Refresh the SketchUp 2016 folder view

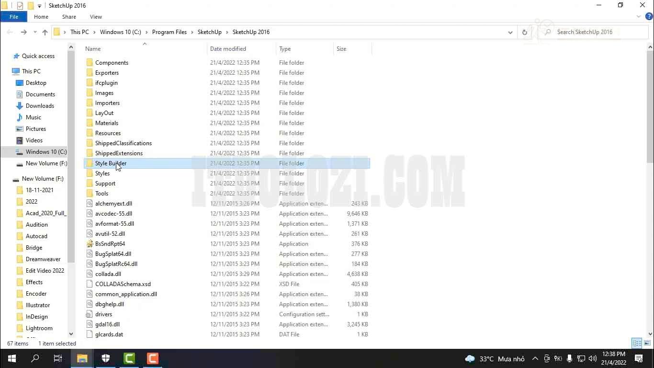click(524, 32)
